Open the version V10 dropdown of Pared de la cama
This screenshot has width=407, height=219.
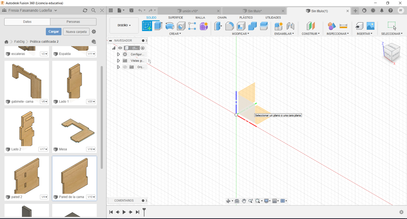tap(91, 197)
